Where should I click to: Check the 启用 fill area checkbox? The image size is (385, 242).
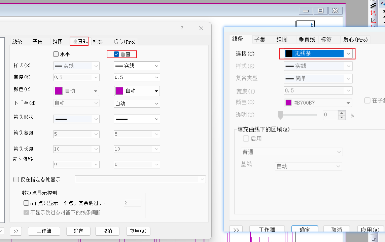point(246,138)
